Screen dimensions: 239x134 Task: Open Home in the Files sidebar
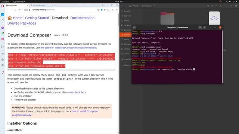126,20
